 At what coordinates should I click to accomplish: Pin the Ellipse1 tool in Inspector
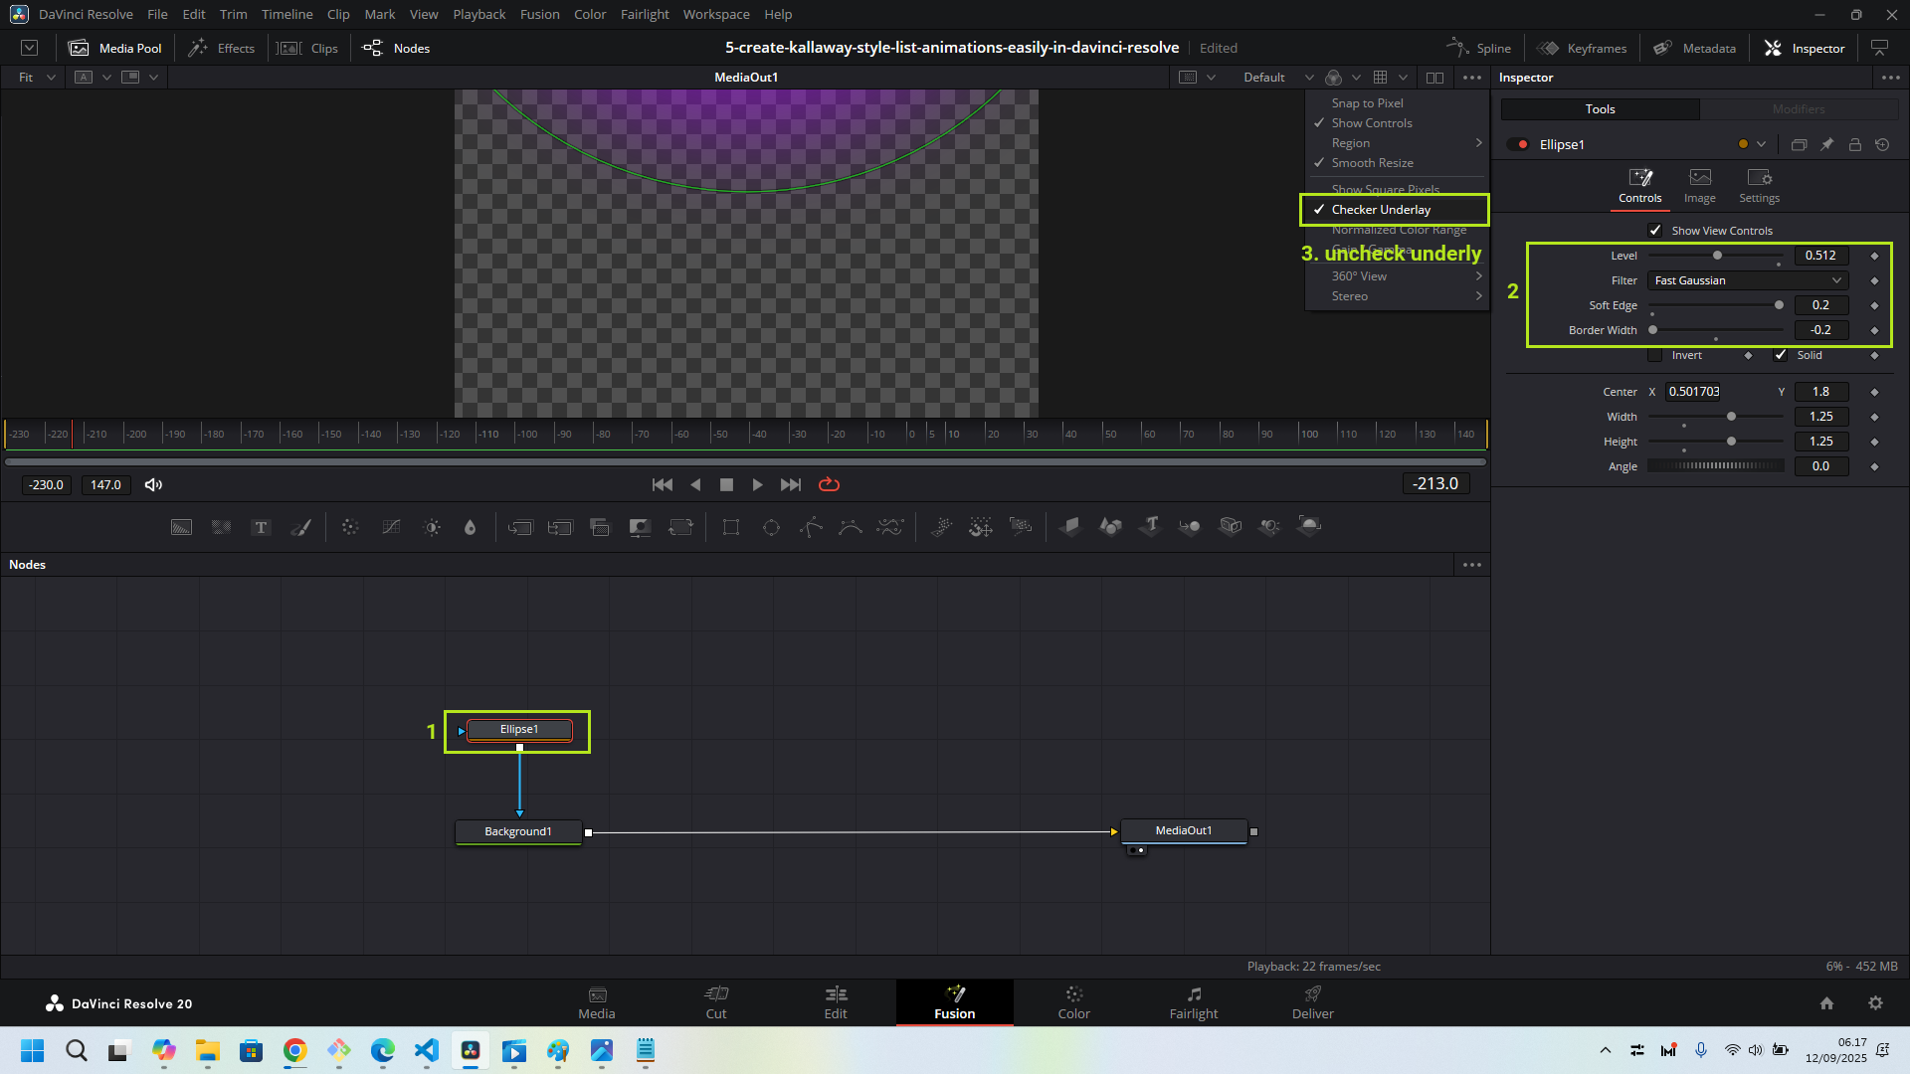click(1826, 144)
